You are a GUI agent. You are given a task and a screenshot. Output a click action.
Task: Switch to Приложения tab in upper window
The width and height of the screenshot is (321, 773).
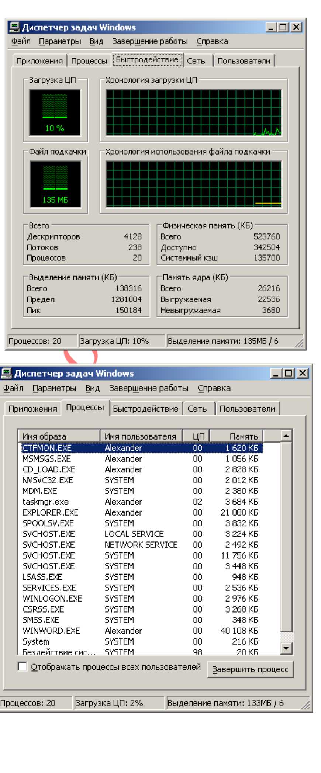point(39,61)
